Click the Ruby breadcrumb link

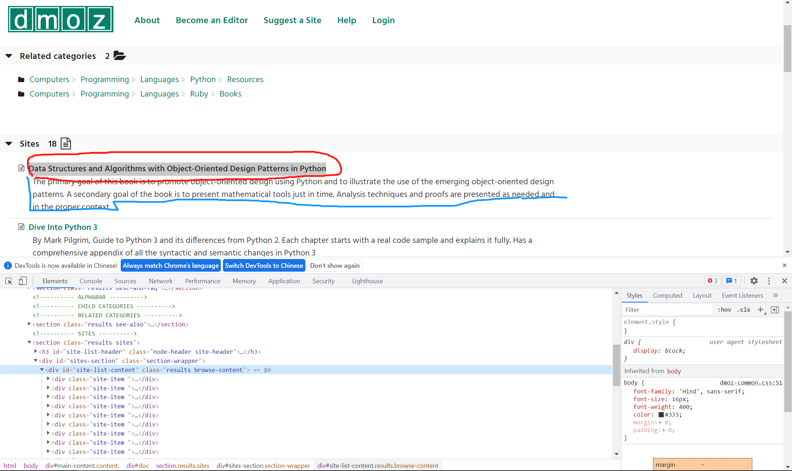tap(199, 94)
